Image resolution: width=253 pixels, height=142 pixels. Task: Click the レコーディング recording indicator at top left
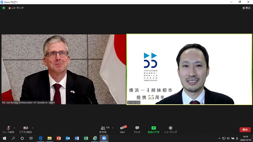click(16, 8)
